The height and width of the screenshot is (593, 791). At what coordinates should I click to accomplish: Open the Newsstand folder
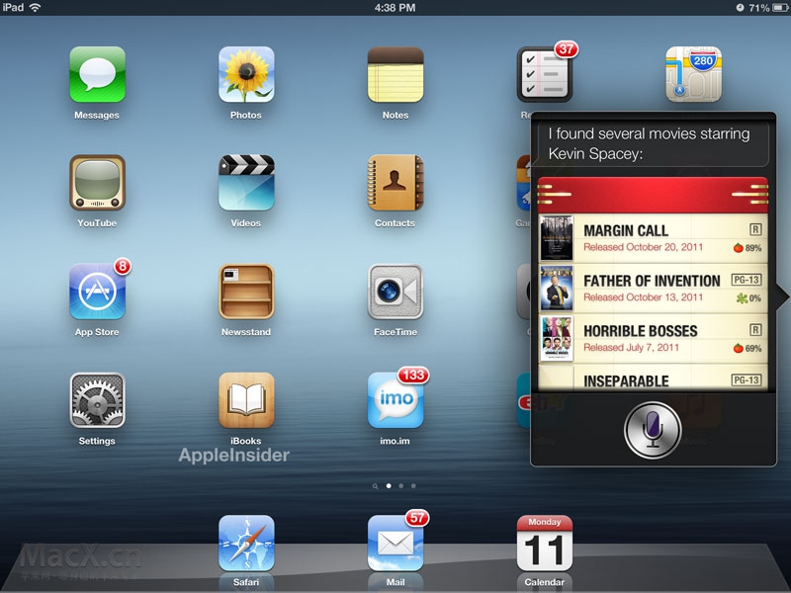click(x=246, y=291)
